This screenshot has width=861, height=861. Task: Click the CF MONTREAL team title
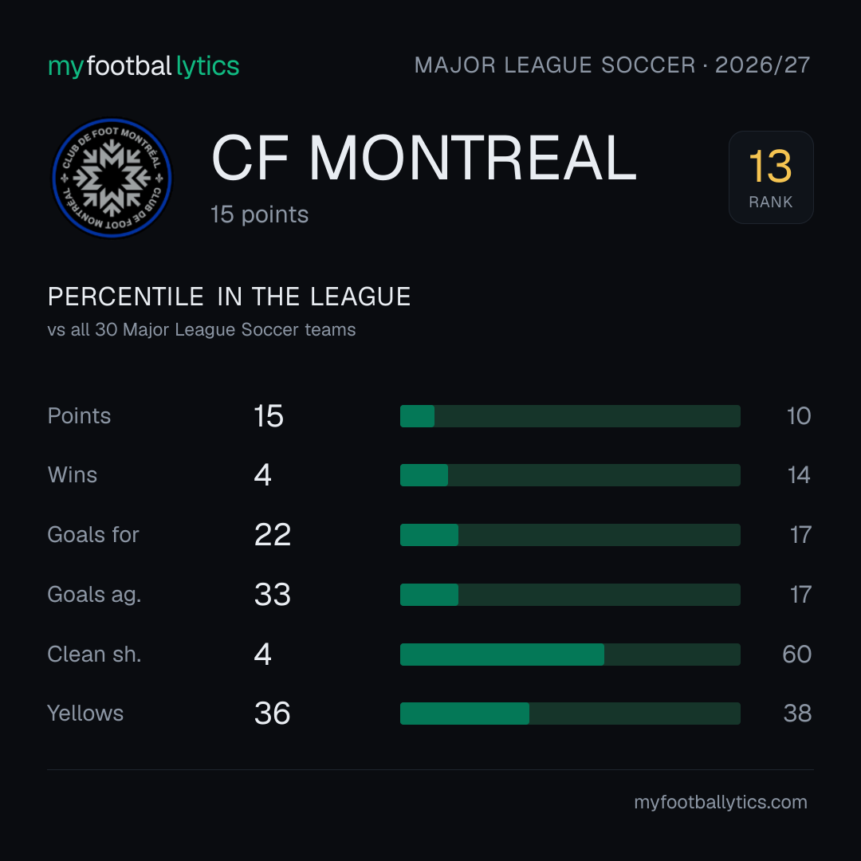(424, 158)
